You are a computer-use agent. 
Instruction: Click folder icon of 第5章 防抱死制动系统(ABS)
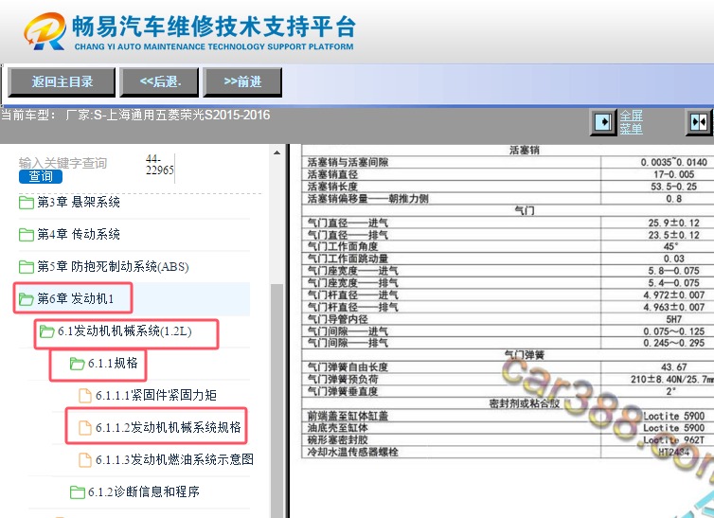[27, 267]
